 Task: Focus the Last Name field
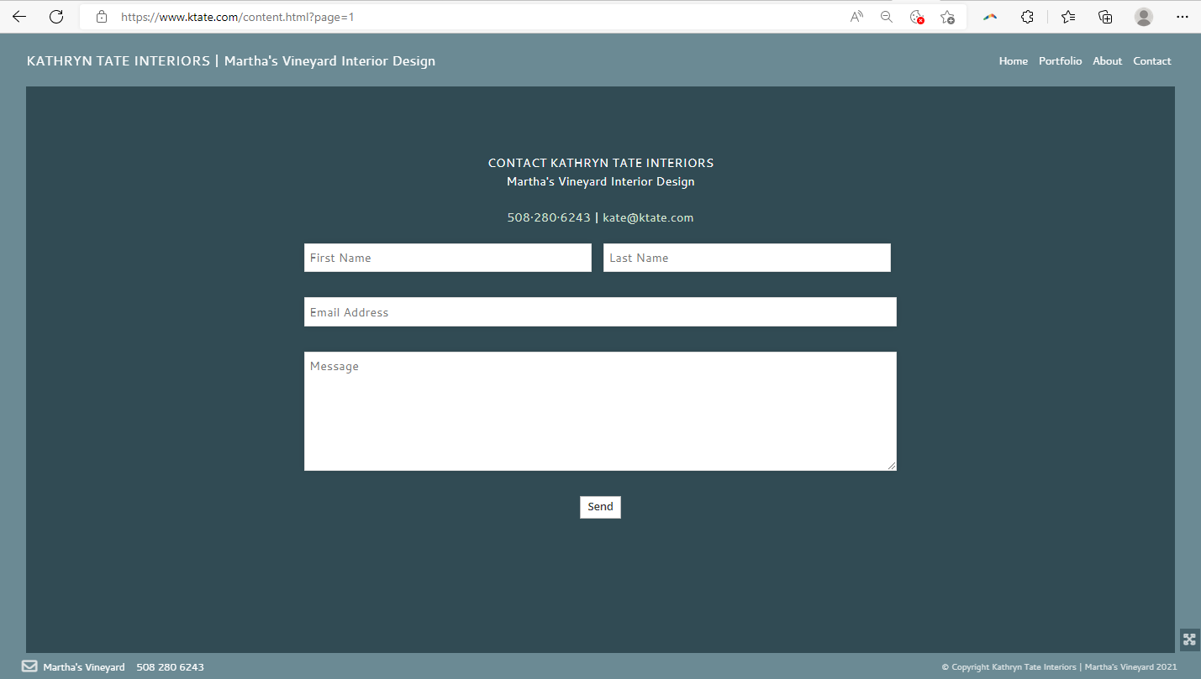pyautogui.click(x=747, y=258)
